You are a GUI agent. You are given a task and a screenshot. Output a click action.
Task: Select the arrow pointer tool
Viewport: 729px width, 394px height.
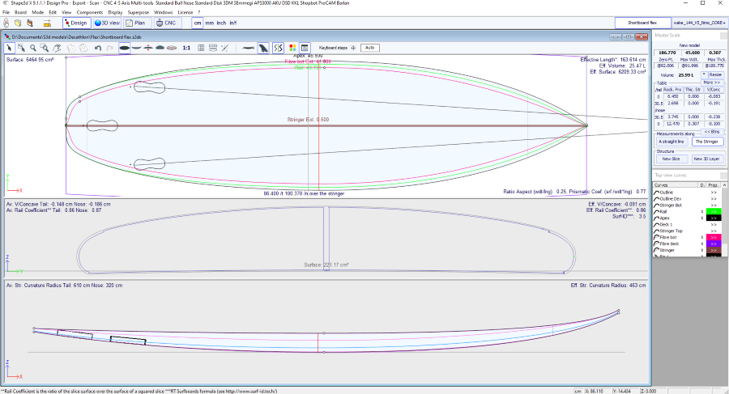click(8, 49)
